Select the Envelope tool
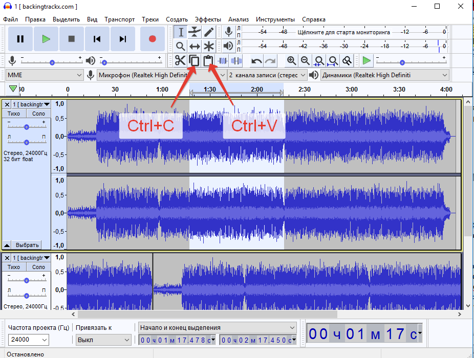The height and width of the screenshot is (358, 474). [x=195, y=32]
